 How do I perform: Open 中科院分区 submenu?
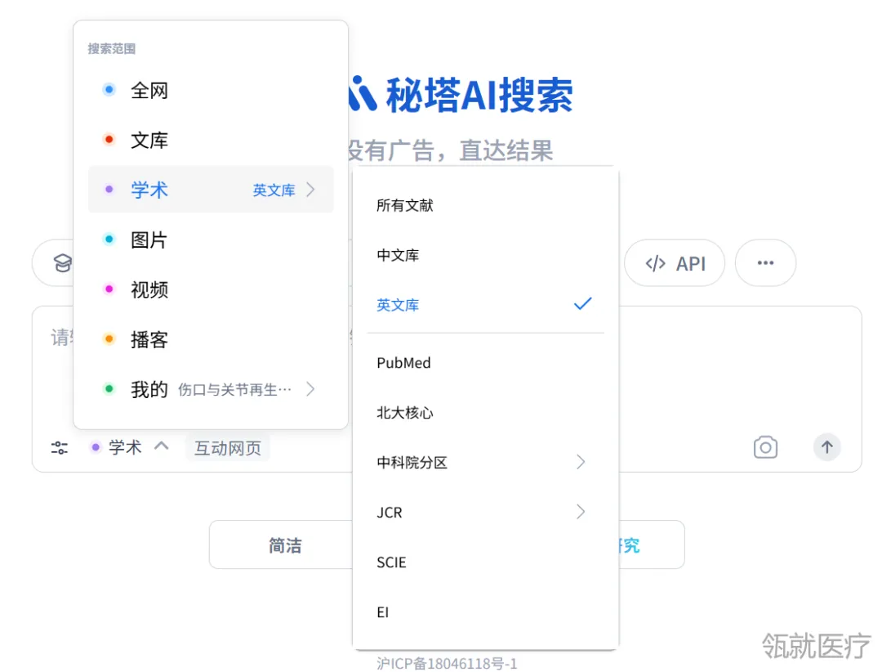click(485, 463)
